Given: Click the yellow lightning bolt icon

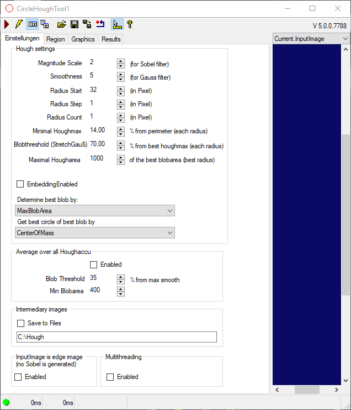Looking at the screenshot, I should click(x=19, y=24).
